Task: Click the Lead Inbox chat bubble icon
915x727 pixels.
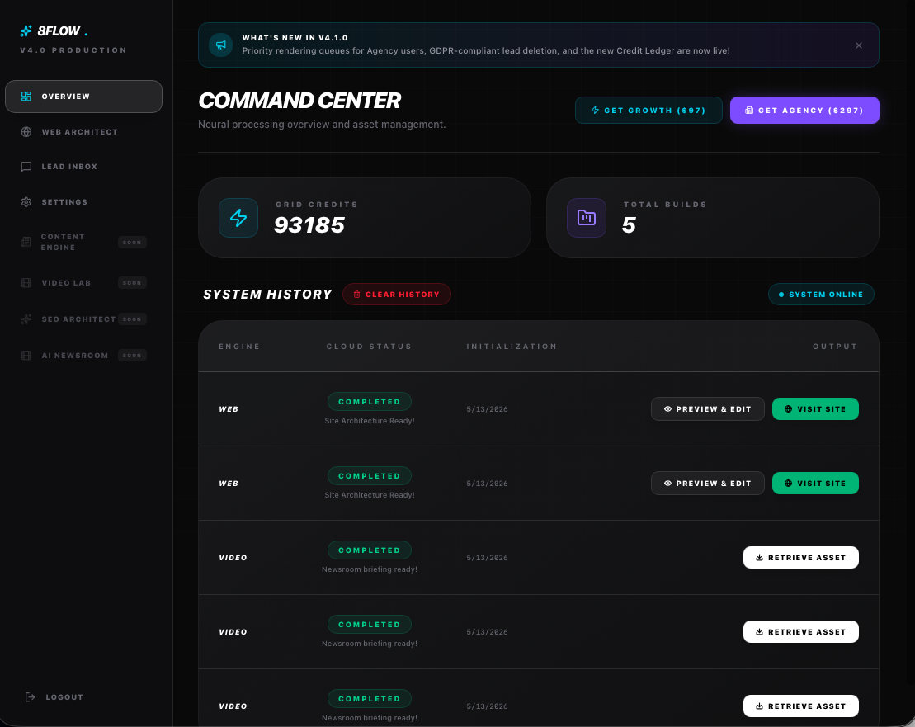Action: (x=26, y=167)
